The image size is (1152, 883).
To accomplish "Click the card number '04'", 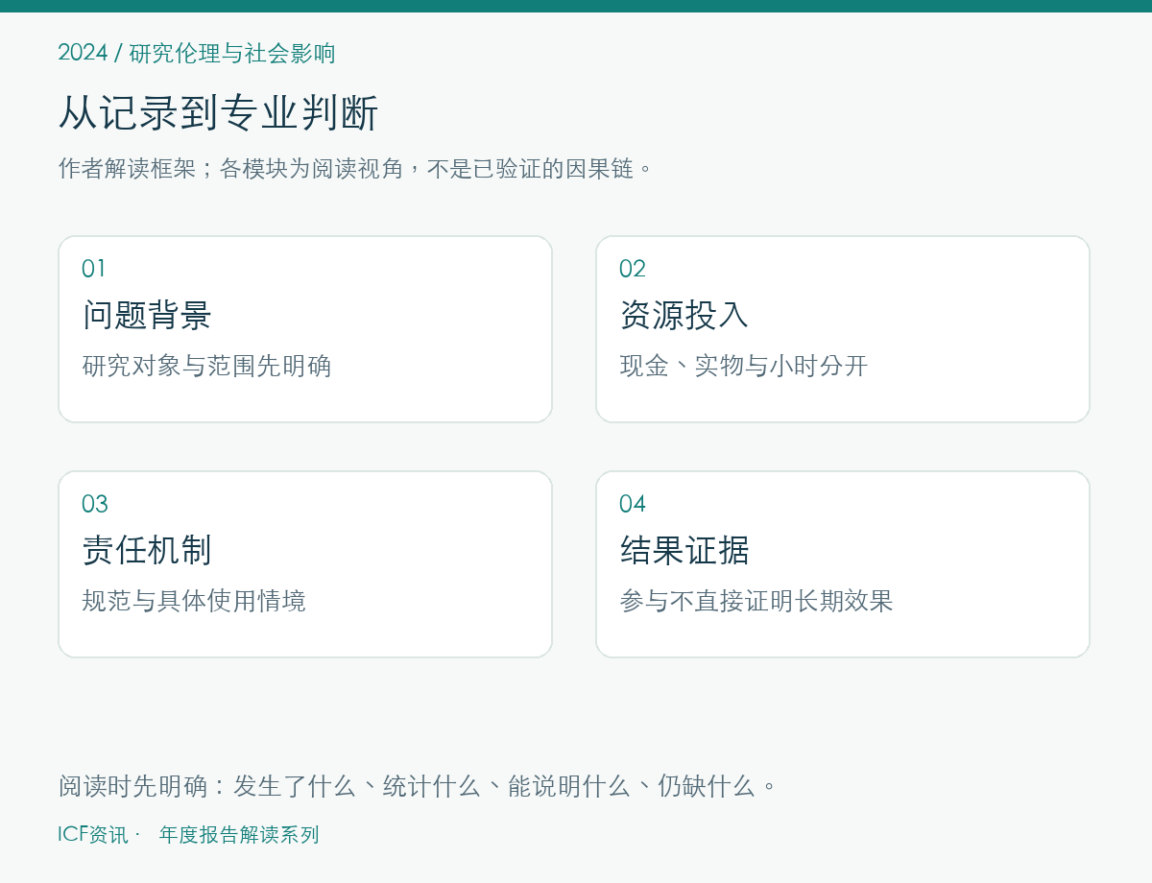I will point(633,504).
